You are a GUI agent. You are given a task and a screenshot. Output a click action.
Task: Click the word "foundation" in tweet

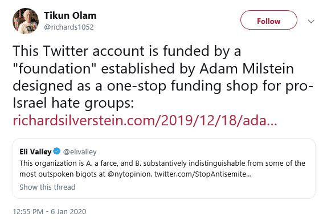[x=55, y=68]
